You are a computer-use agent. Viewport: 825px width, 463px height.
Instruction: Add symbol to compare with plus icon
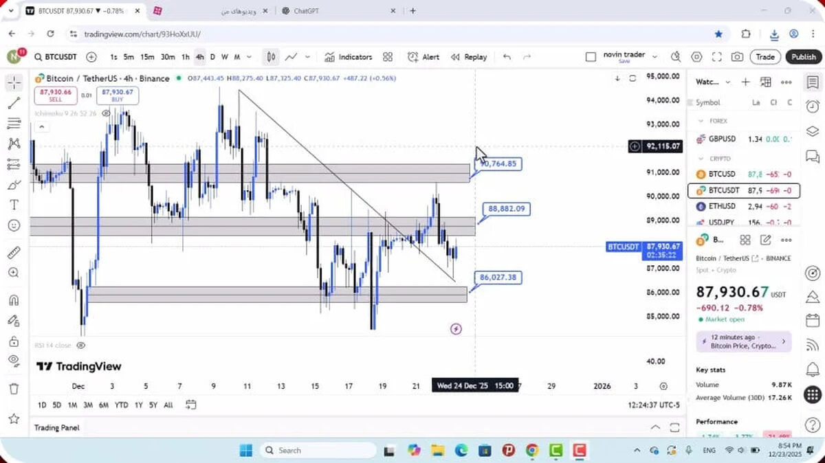click(91, 57)
